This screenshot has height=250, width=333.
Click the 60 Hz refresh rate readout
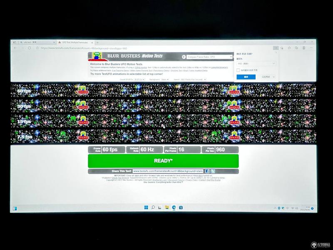point(144,150)
